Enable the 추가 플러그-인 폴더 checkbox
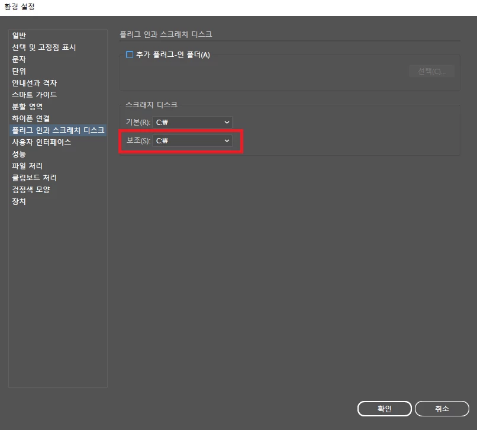 [130, 55]
